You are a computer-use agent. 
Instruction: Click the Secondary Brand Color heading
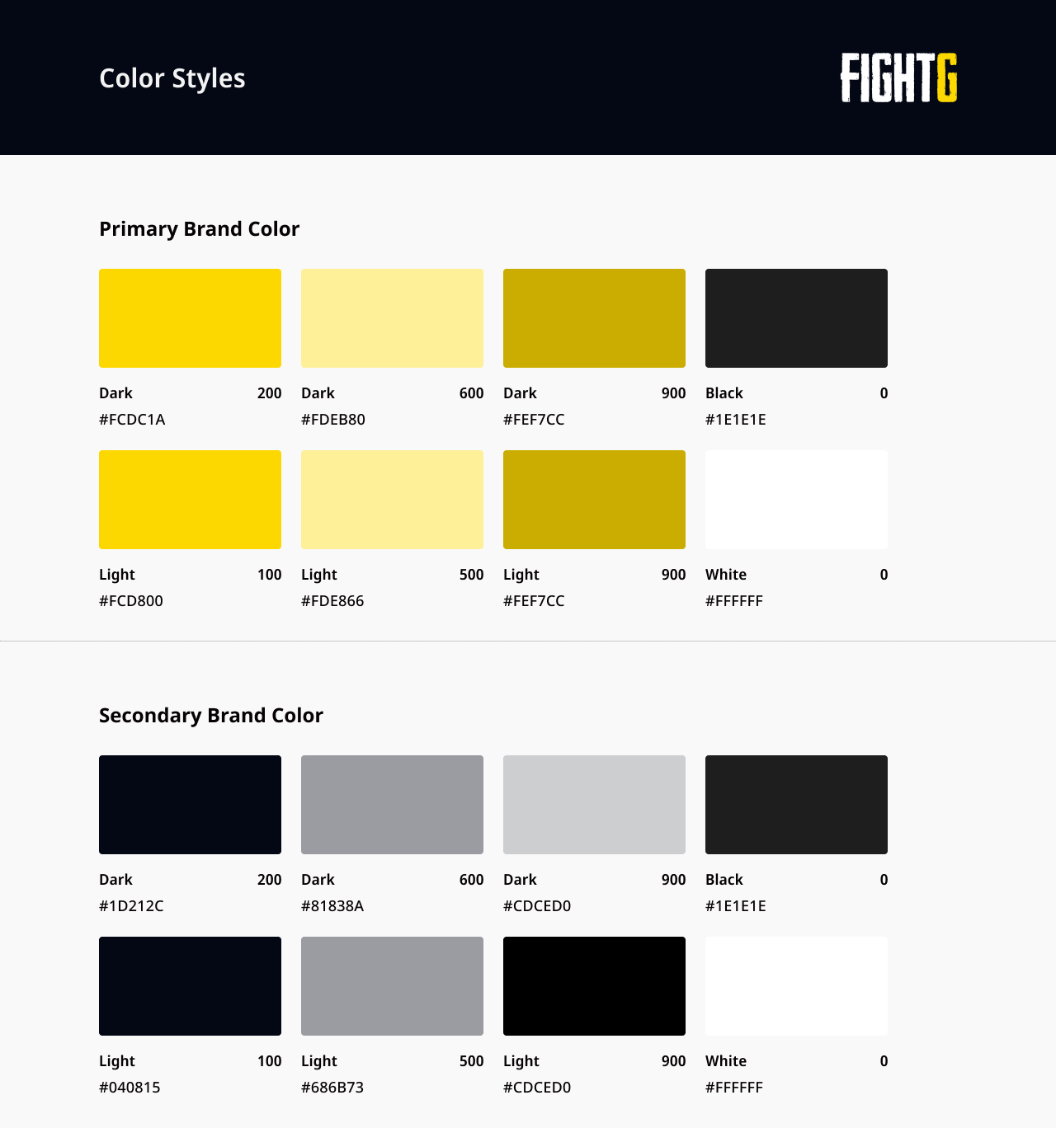click(x=211, y=715)
